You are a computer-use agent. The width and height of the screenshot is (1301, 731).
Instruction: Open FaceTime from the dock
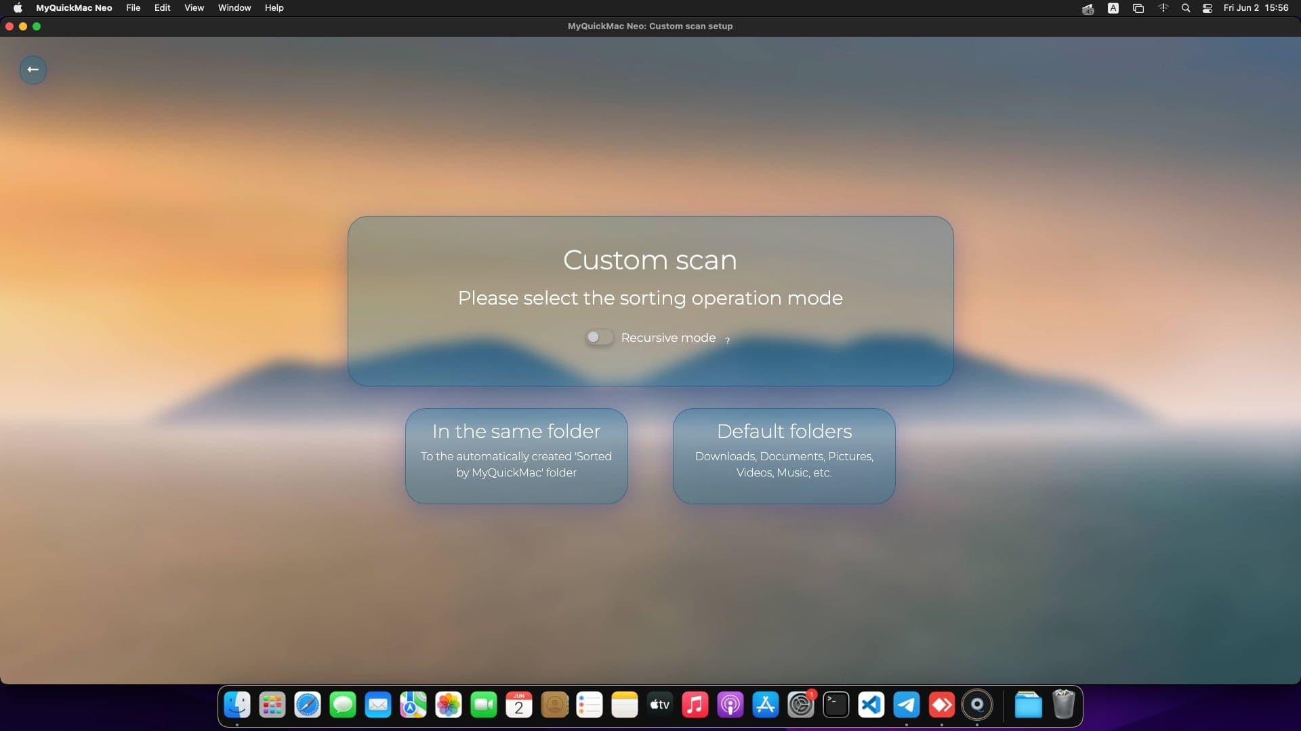point(484,705)
